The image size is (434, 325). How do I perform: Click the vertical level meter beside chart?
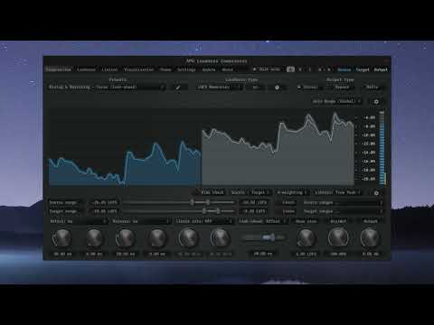(x=382, y=148)
